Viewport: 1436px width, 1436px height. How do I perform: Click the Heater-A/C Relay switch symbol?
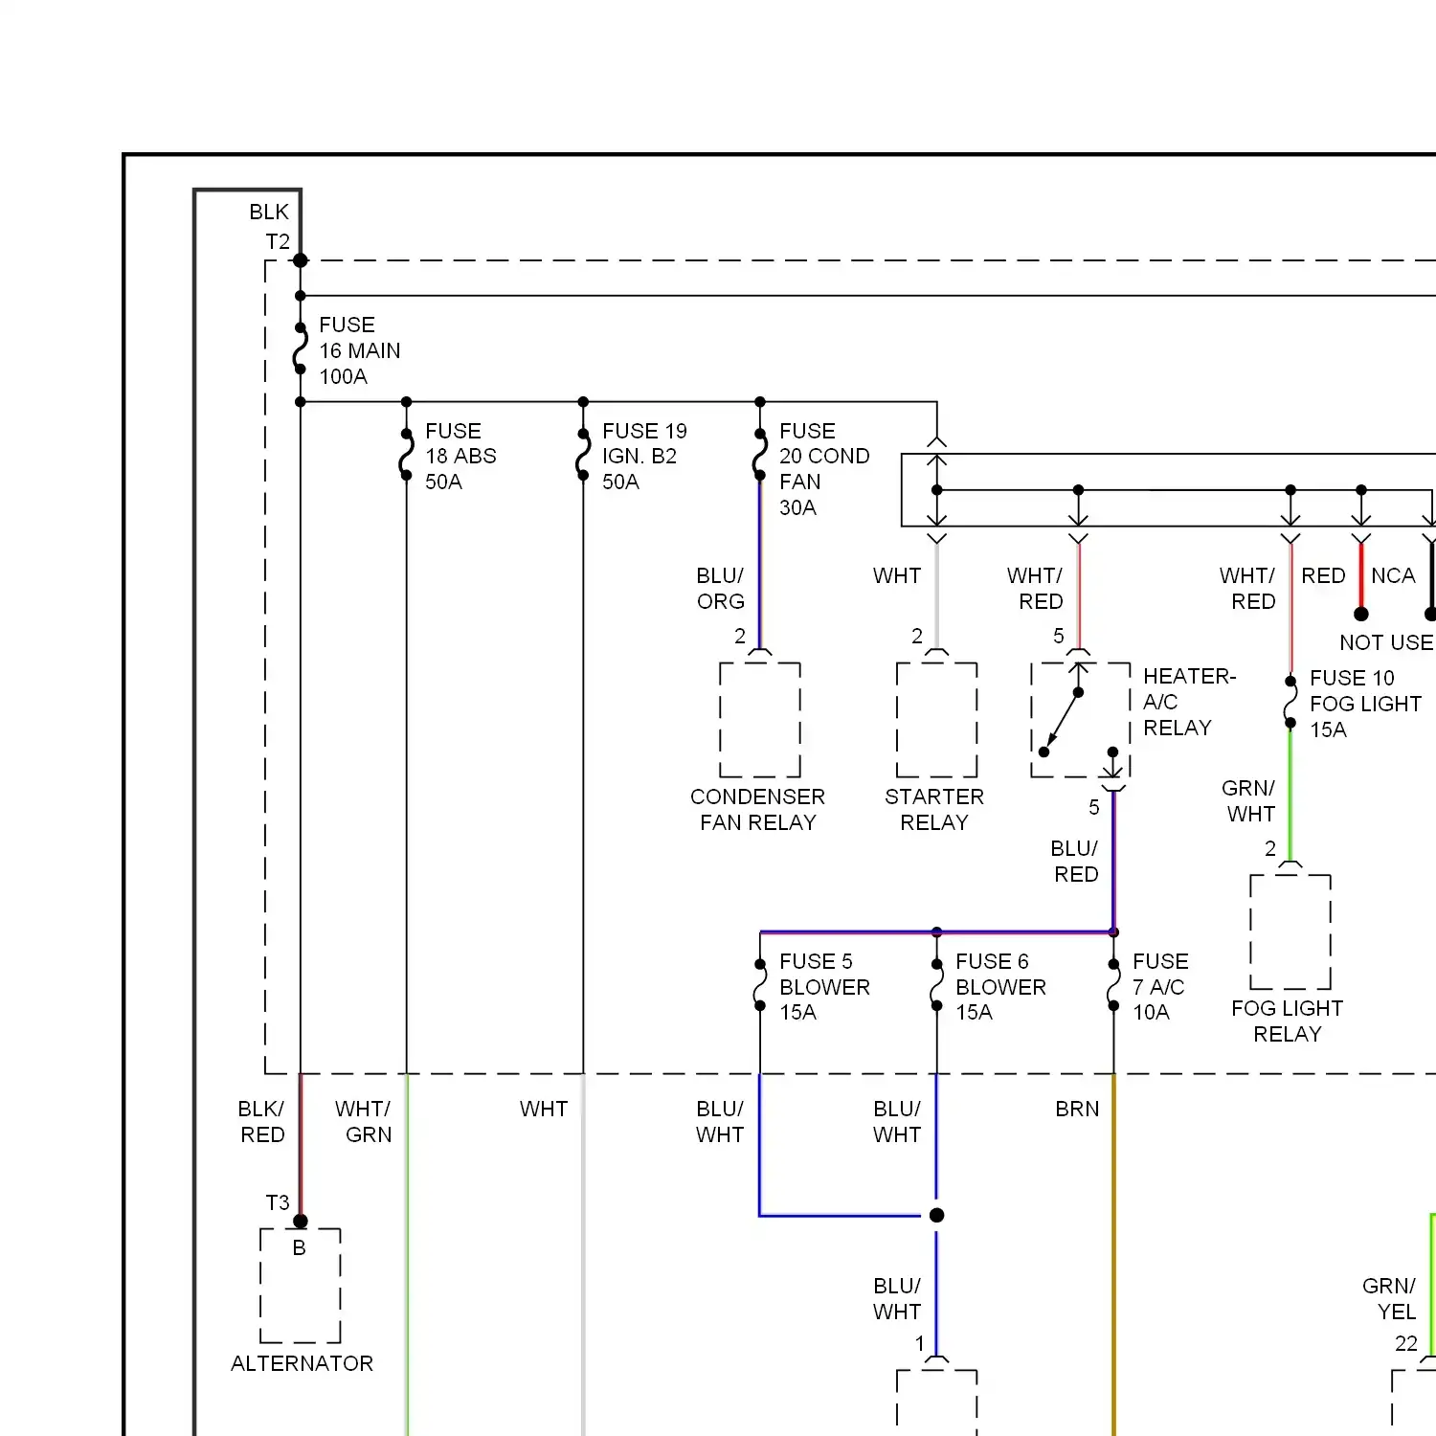(1080, 719)
